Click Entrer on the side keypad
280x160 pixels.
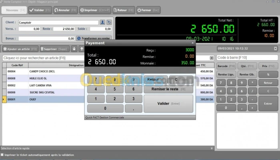268,103
